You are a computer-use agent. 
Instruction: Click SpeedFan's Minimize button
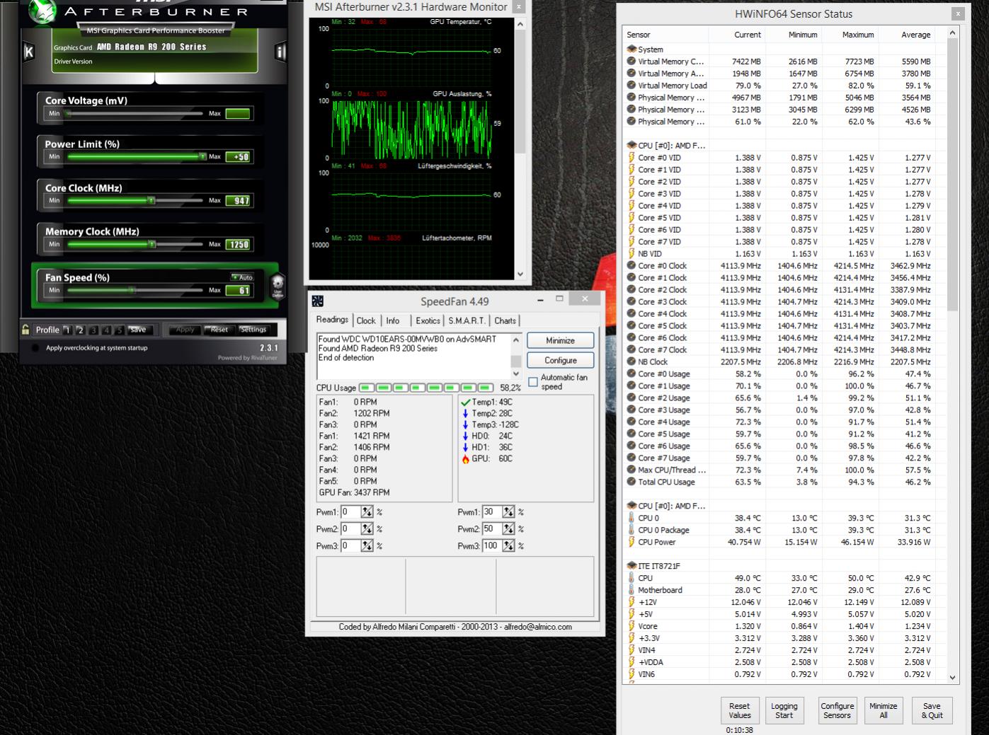click(560, 340)
